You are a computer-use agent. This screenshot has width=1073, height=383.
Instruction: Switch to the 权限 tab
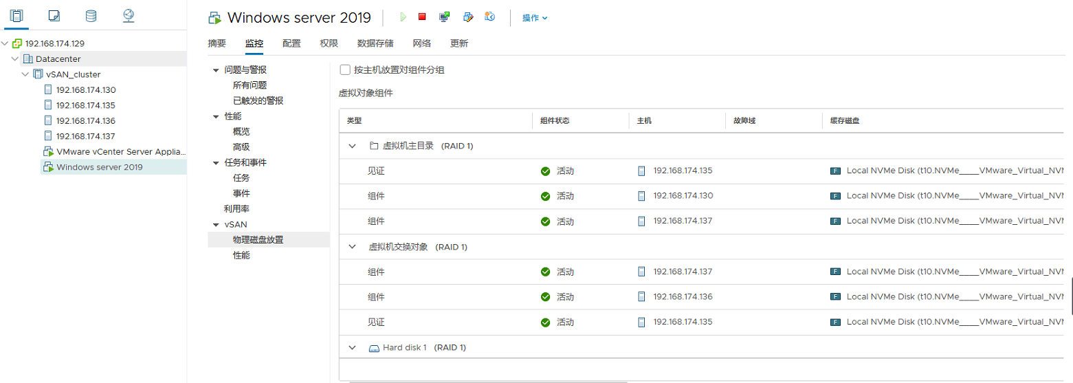click(x=329, y=43)
